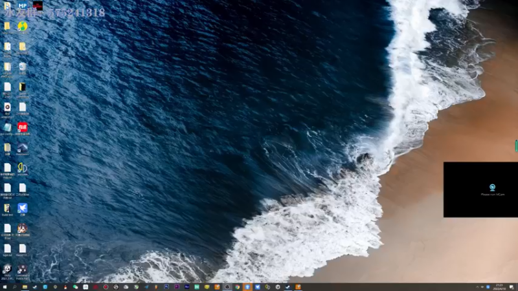518x291 pixels.
Task: Click the gear taskbar icon
Action: pos(55,287)
